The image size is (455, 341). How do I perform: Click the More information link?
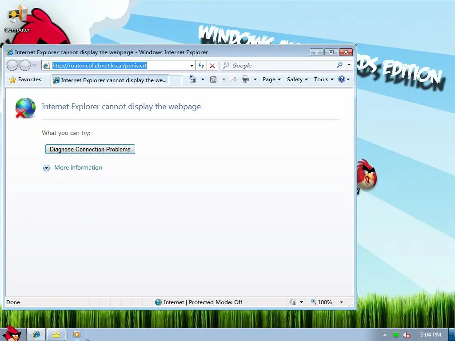pos(78,167)
